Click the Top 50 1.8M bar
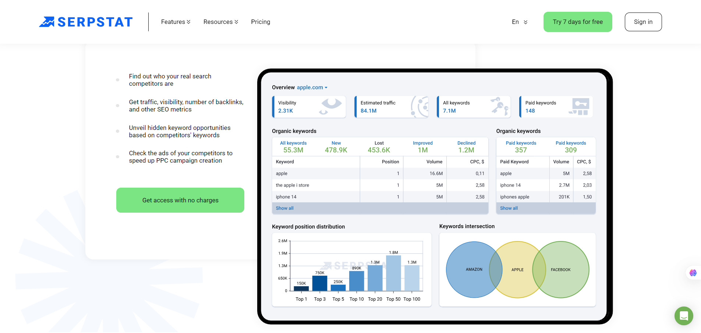 [x=393, y=273]
